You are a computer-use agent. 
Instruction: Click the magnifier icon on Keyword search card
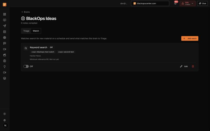(26, 48)
